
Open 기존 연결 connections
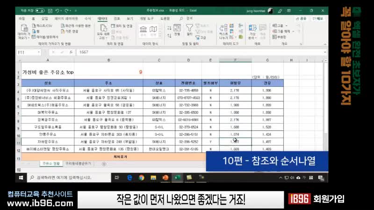tap(70, 31)
